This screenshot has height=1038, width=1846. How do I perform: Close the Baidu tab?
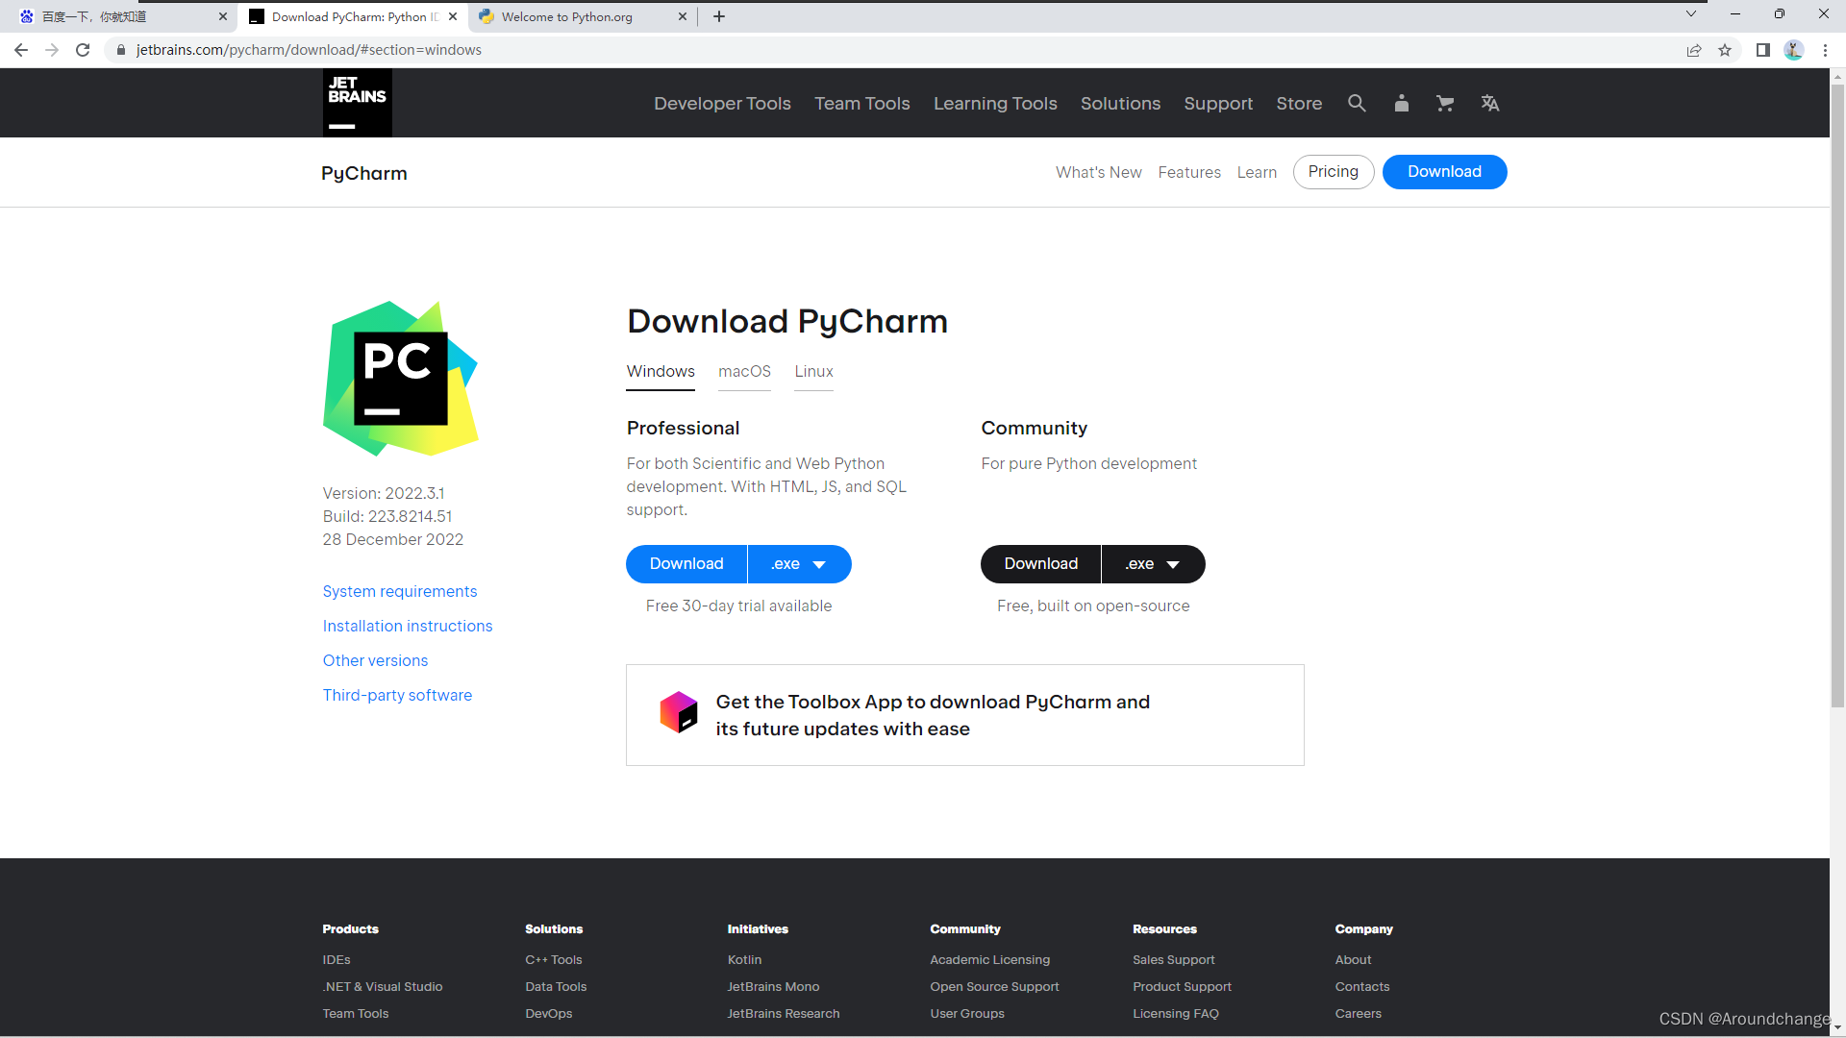pyautogui.click(x=223, y=16)
